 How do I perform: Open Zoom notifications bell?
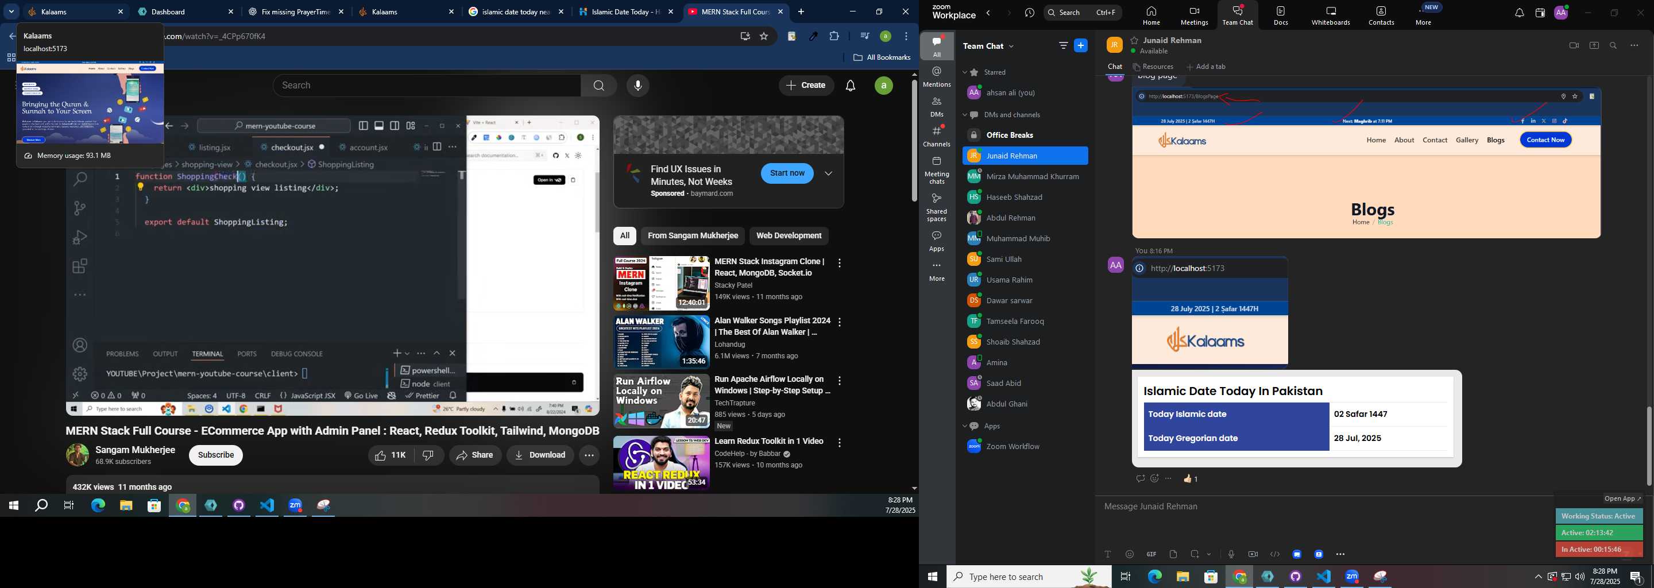[x=1519, y=13]
